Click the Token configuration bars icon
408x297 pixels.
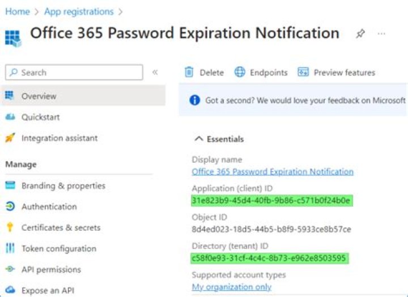[10, 248]
